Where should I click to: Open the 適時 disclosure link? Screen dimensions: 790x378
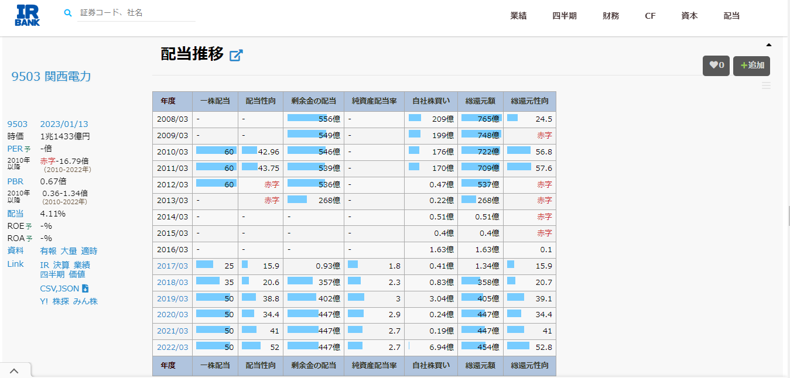point(89,251)
